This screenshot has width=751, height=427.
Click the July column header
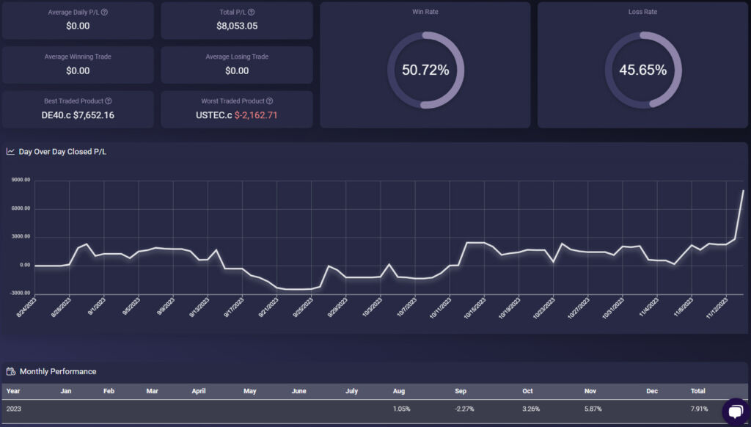(x=351, y=391)
